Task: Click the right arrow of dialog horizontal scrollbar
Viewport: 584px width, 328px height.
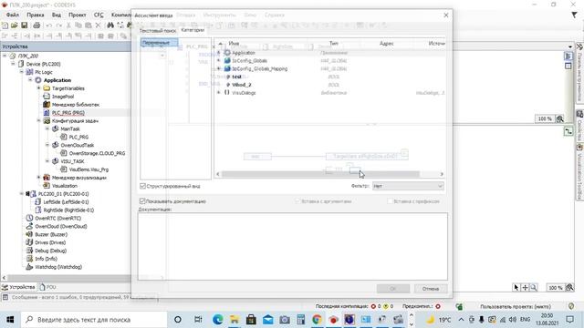Action: pyautogui.click(x=442, y=174)
